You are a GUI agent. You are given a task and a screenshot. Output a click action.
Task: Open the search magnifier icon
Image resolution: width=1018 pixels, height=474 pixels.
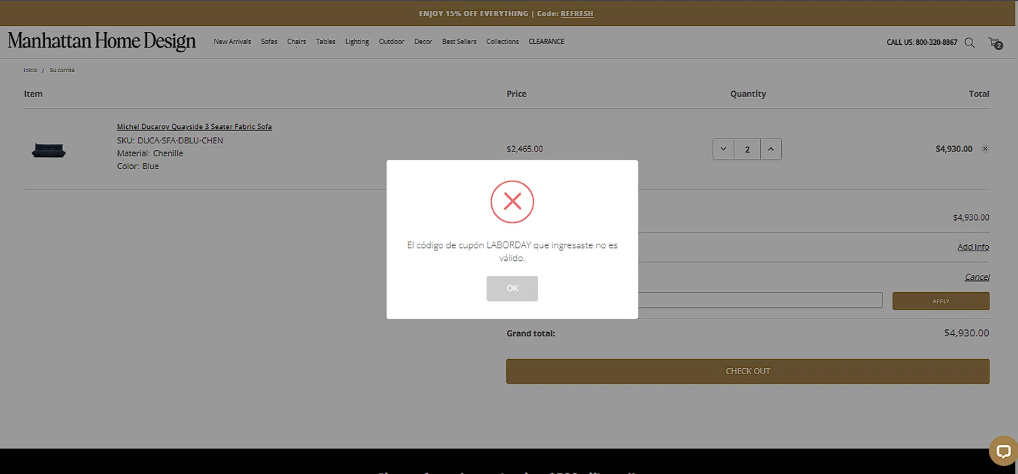pyautogui.click(x=969, y=42)
